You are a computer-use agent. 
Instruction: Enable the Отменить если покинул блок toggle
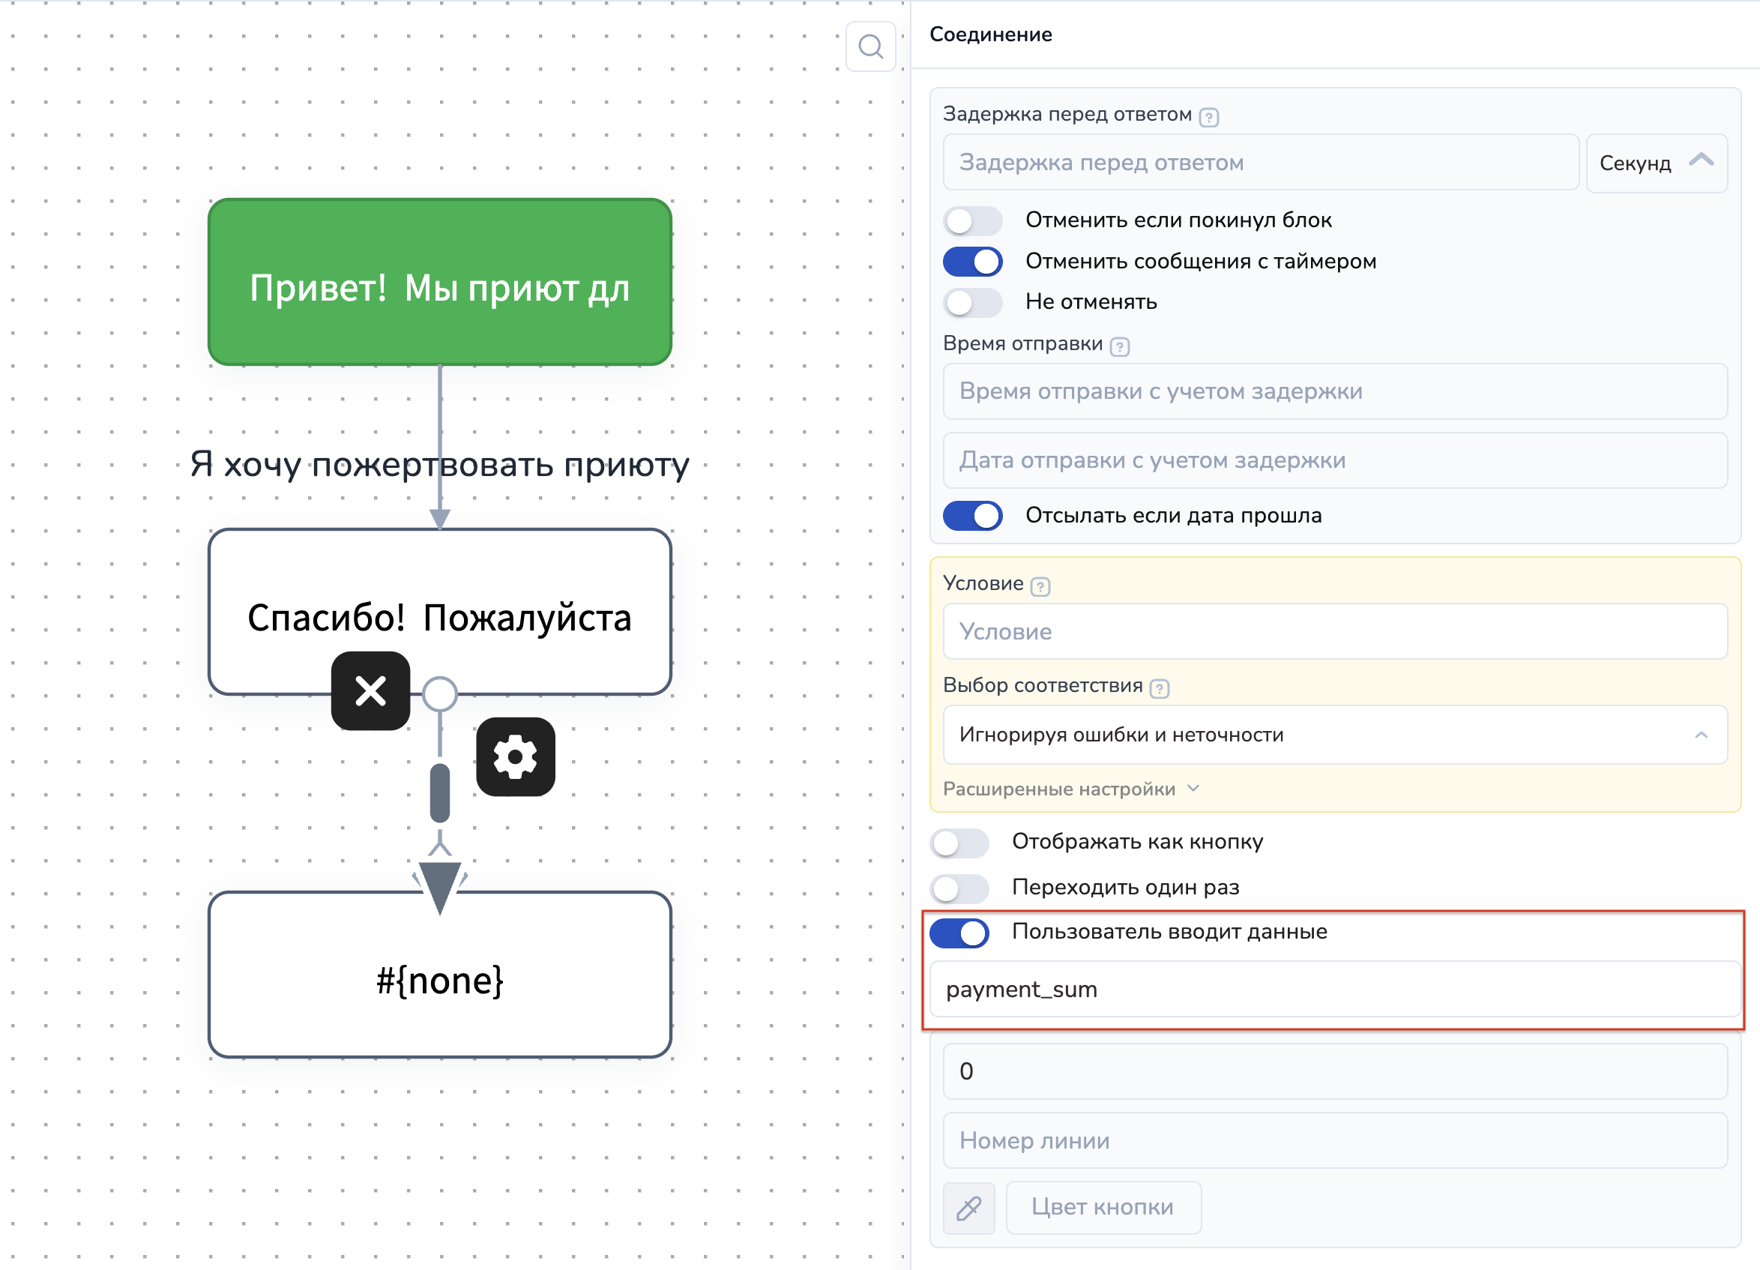tap(972, 220)
